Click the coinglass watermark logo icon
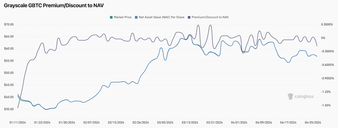Screen dimensions: 338x128 [291, 96]
